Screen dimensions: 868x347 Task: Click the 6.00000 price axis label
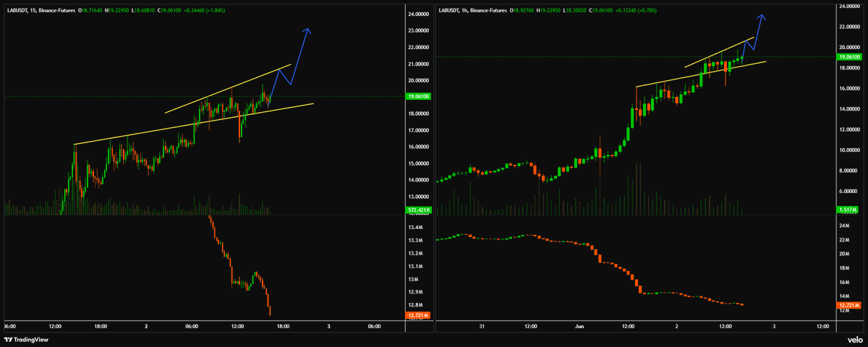(x=848, y=191)
